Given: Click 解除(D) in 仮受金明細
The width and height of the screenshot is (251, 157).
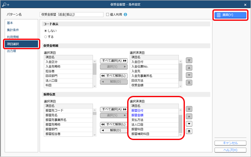Looking at the screenshot, I should [x=114, y=82].
